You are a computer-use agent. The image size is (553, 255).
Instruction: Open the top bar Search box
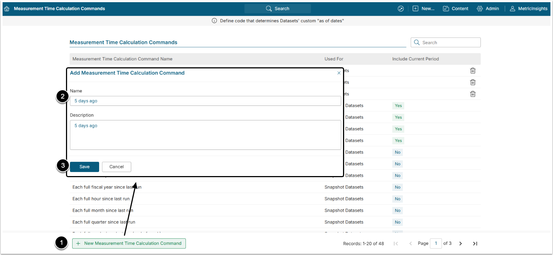277,9
